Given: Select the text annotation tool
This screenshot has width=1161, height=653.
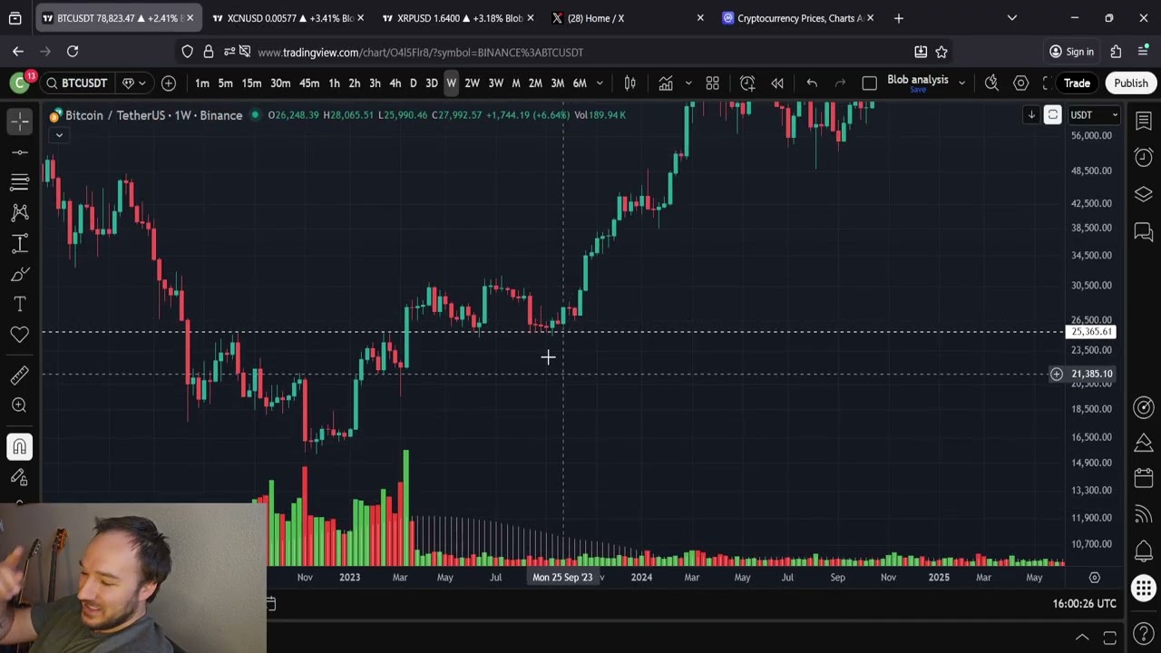Looking at the screenshot, I should [x=19, y=304].
